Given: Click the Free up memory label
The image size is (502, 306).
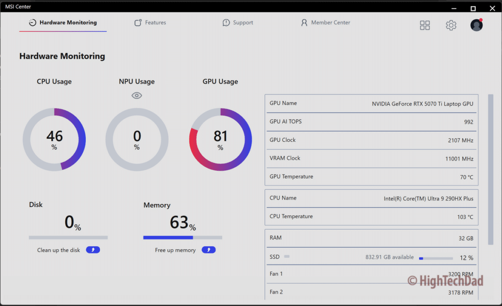Looking at the screenshot, I should pyautogui.click(x=175, y=250).
